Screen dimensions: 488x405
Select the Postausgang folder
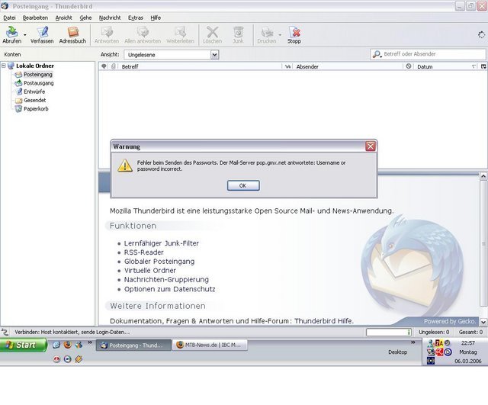pyautogui.click(x=39, y=83)
